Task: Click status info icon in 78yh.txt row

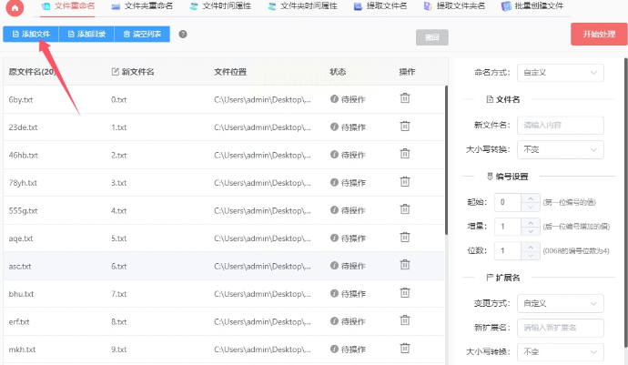Action: click(334, 182)
